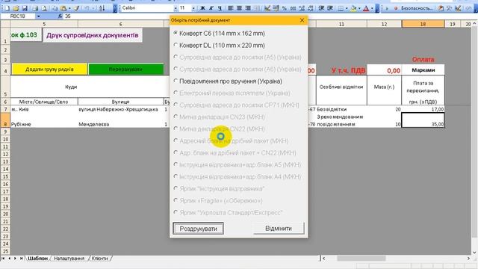
Task: Switch to the Шаблон sheet tab
Action: coord(38,259)
